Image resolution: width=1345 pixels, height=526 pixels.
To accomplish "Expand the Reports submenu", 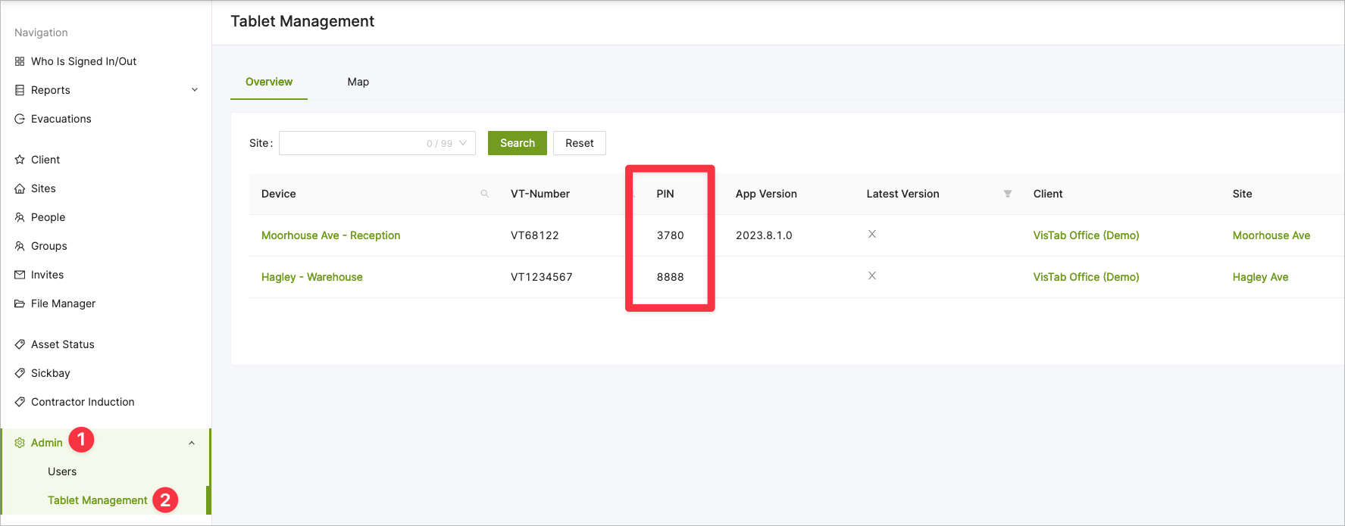I will pos(195,90).
